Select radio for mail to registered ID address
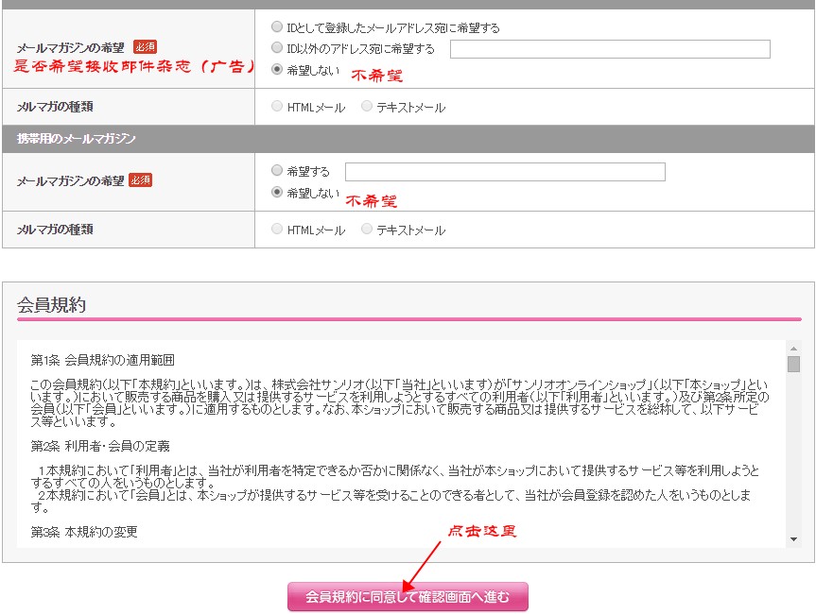 [277, 27]
